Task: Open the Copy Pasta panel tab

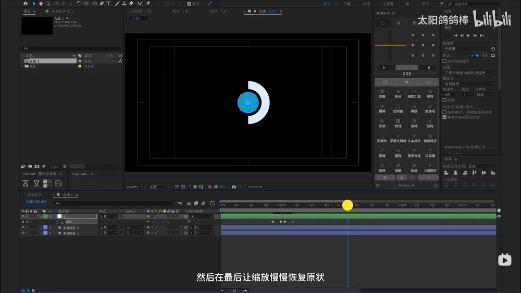Action: (x=79, y=174)
